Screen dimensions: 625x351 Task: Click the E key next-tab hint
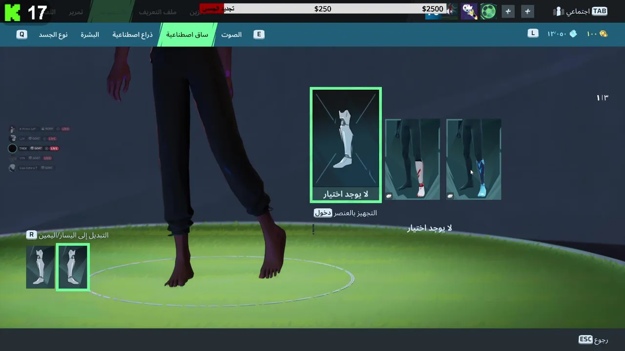click(259, 34)
